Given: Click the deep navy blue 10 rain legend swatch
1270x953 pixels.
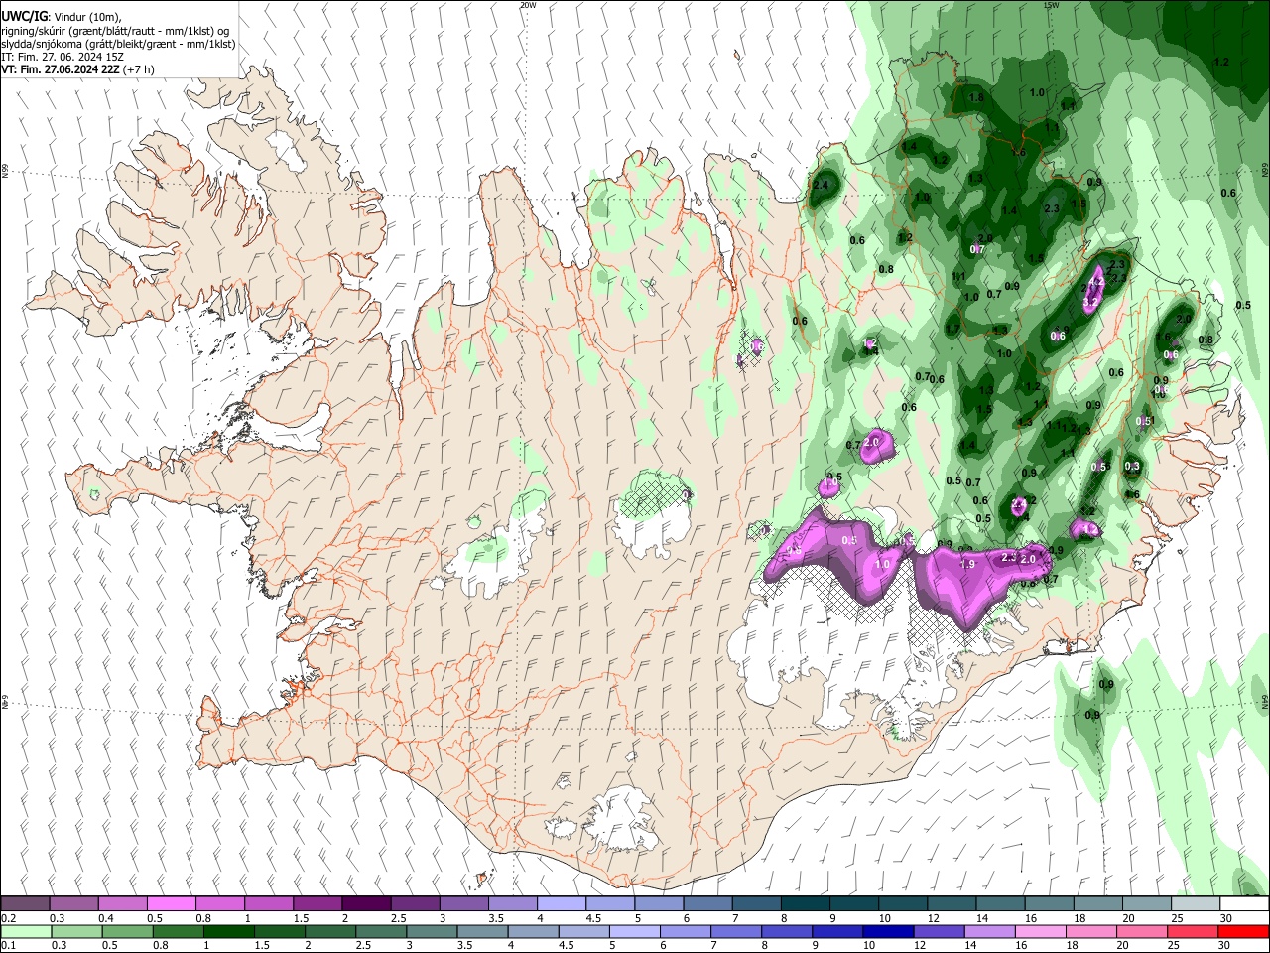Looking at the screenshot, I should click(x=888, y=932).
